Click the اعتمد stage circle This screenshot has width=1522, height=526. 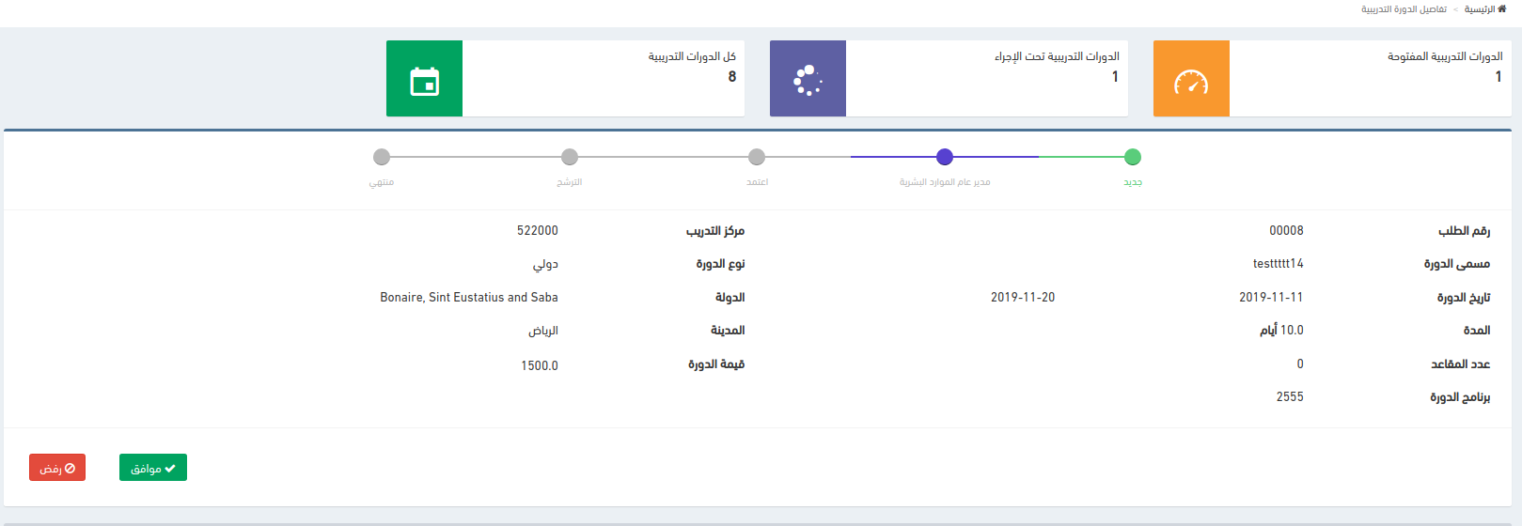click(x=757, y=157)
